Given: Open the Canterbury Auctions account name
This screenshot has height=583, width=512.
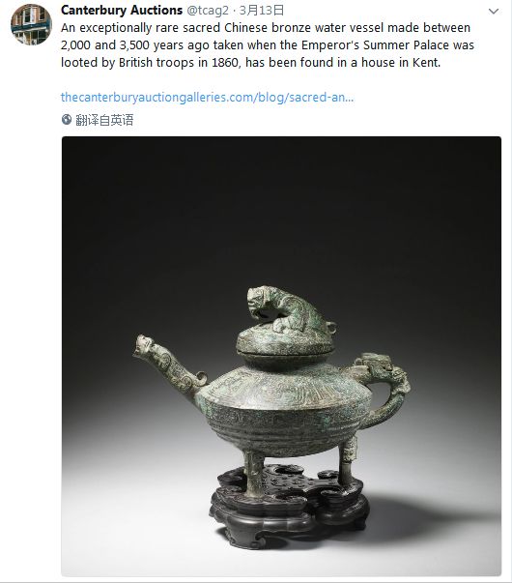Looking at the screenshot, I should point(122,10).
